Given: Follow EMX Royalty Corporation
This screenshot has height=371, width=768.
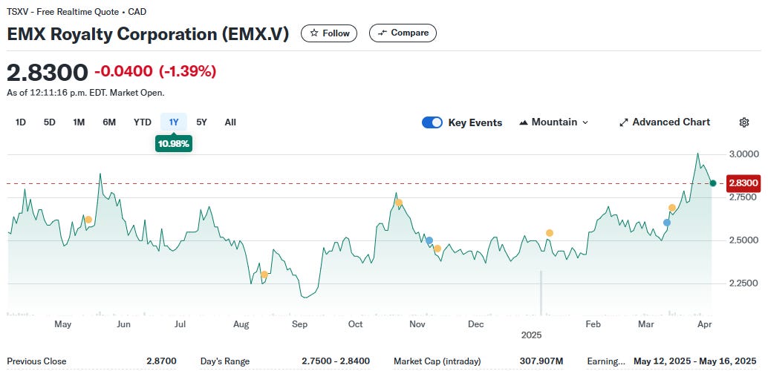Looking at the screenshot, I should [x=329, y=33].
